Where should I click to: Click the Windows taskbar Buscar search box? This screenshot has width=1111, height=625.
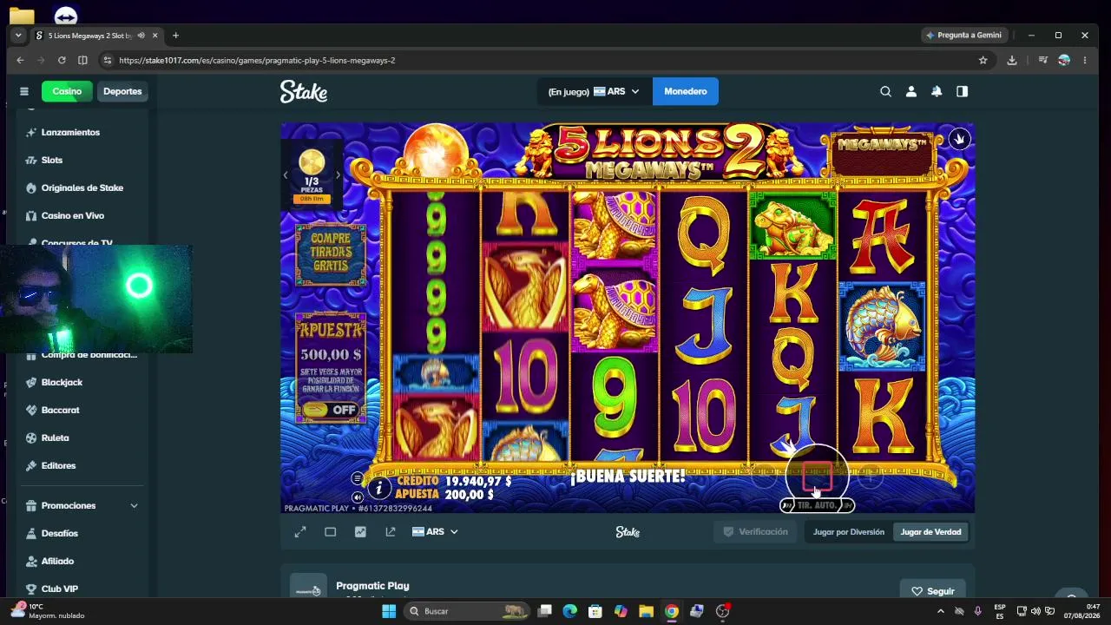(x=466, y=611)
